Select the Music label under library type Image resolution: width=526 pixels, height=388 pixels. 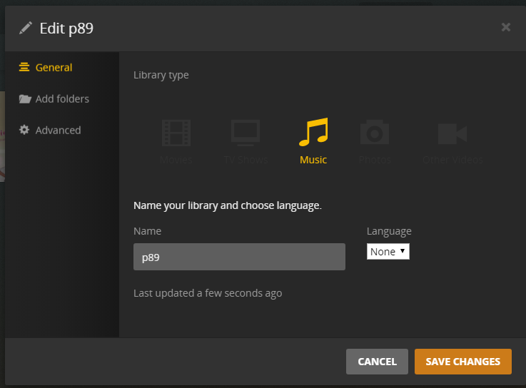(313, 160)
